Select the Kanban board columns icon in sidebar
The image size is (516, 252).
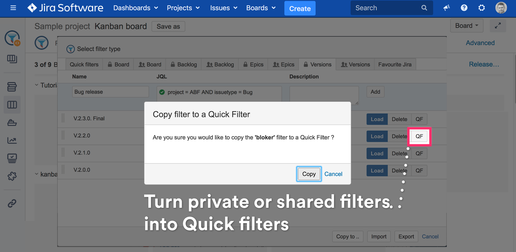12,104
